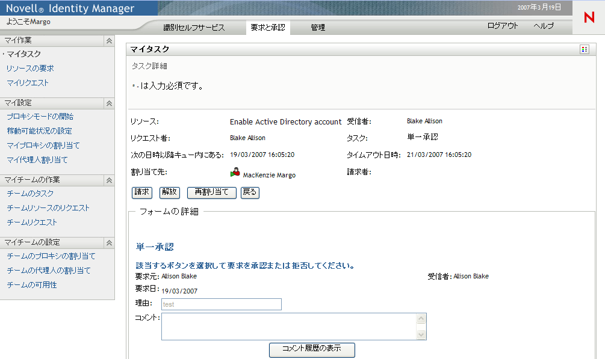Open the マイタスク panel layout icon
The image size is (605, 359).
[584, 49]
